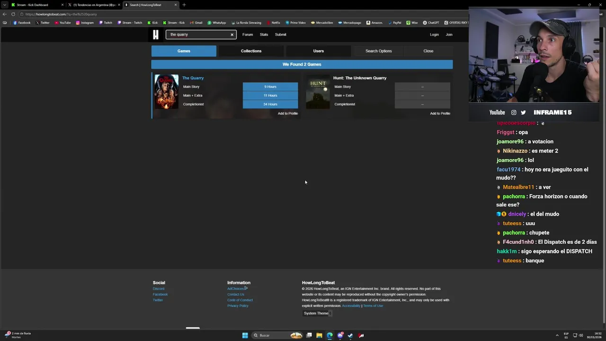Image resolution: width=606 pixels, height=341 pixels.
Task: Open the ChatGPT bookmark
Action: 431,23
